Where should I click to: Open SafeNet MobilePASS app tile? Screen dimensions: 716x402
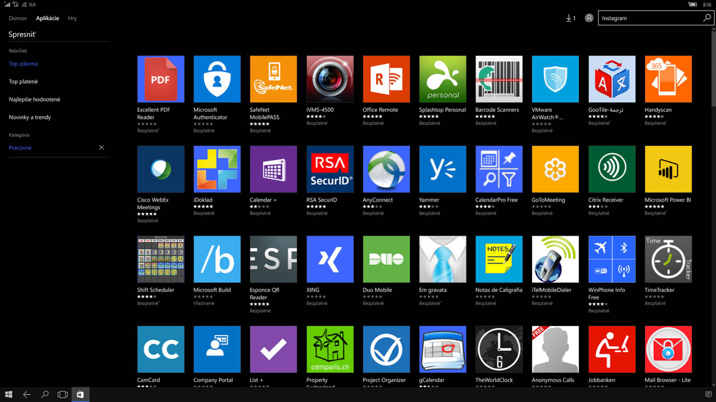pos(274,79)
